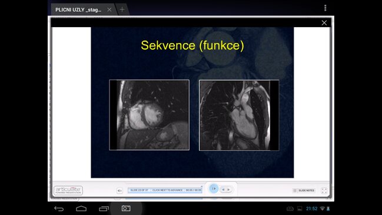This screenshot has height=215, width=382.
Task: Go to the previous slide arrow
Action: 223,190
